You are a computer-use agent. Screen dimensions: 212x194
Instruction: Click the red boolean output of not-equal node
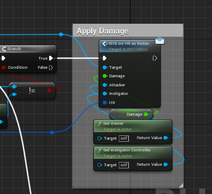[50, 91]
